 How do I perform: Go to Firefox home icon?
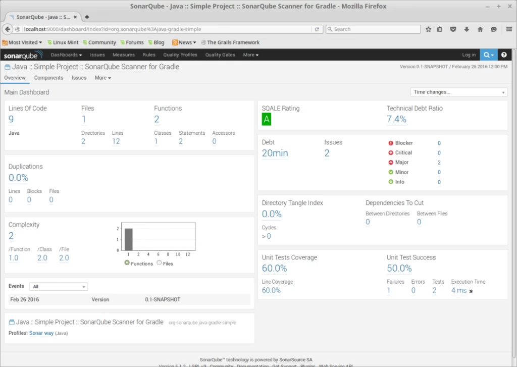pos(480,29)
